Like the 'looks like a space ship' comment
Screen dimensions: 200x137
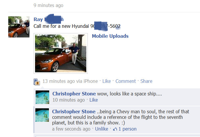point(94,100)
